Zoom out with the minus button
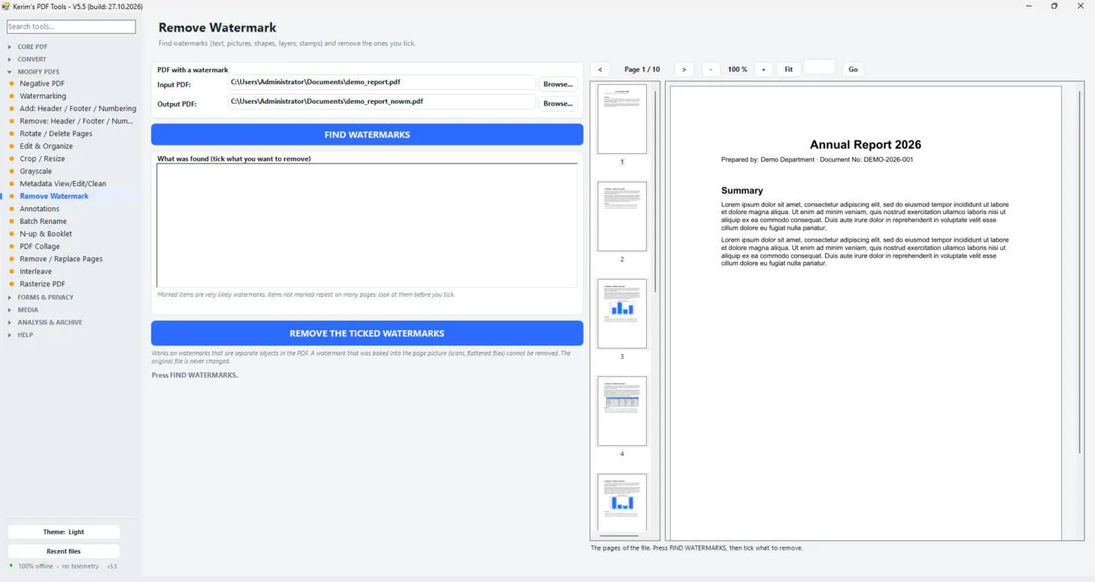 (711, 69)
